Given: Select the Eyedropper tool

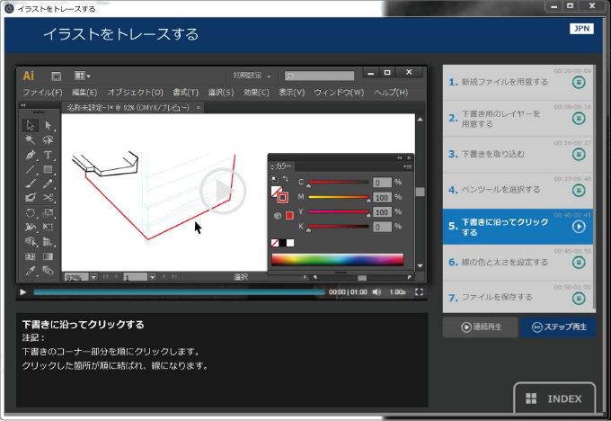Looking at the screenshot, I should click(30, 270).
